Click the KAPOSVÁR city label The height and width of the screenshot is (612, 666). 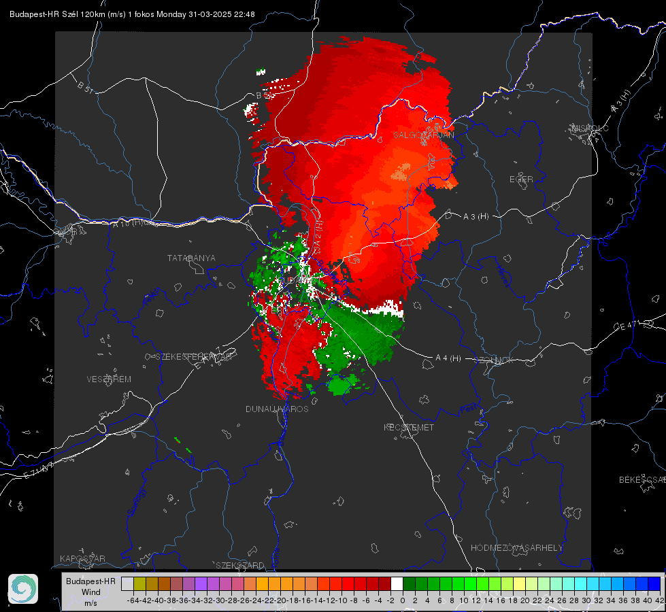click(x=82, y=558)
